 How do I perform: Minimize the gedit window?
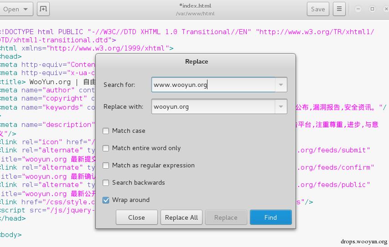tap(358, 9)
